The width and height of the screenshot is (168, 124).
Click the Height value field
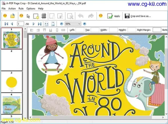pos(132,30)
